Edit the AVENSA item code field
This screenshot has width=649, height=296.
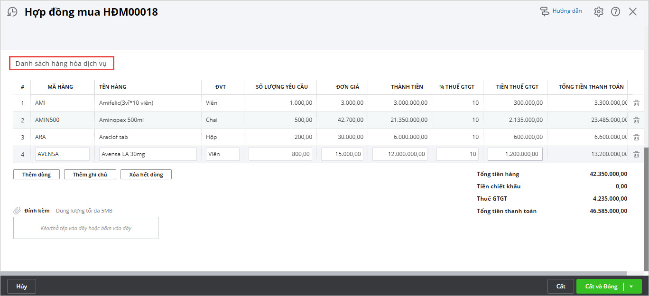(x=62, y=154)
